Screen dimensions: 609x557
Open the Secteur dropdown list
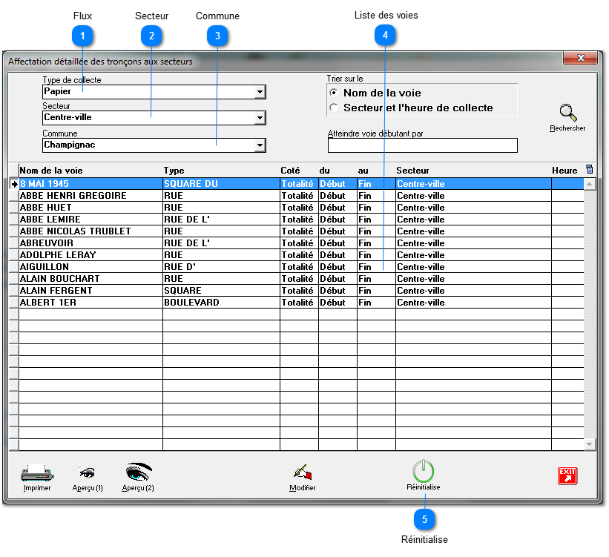click(x=260, y=119)
